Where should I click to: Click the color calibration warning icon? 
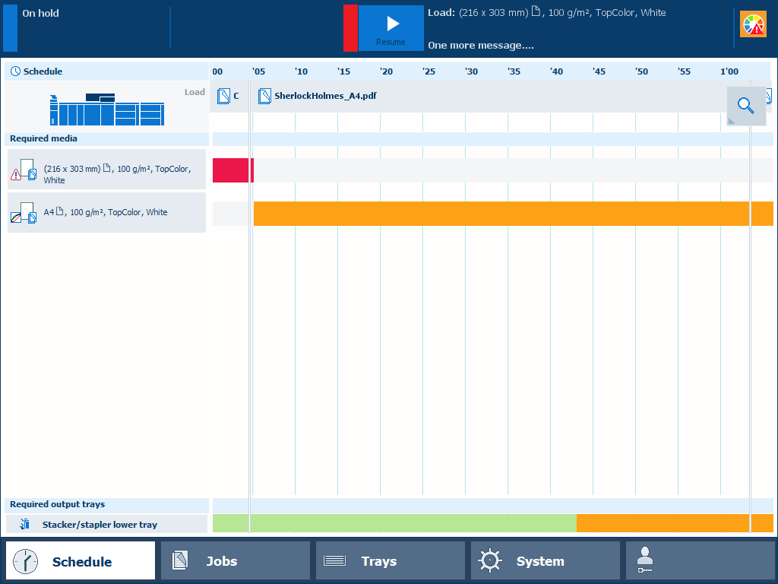(754, 25)
